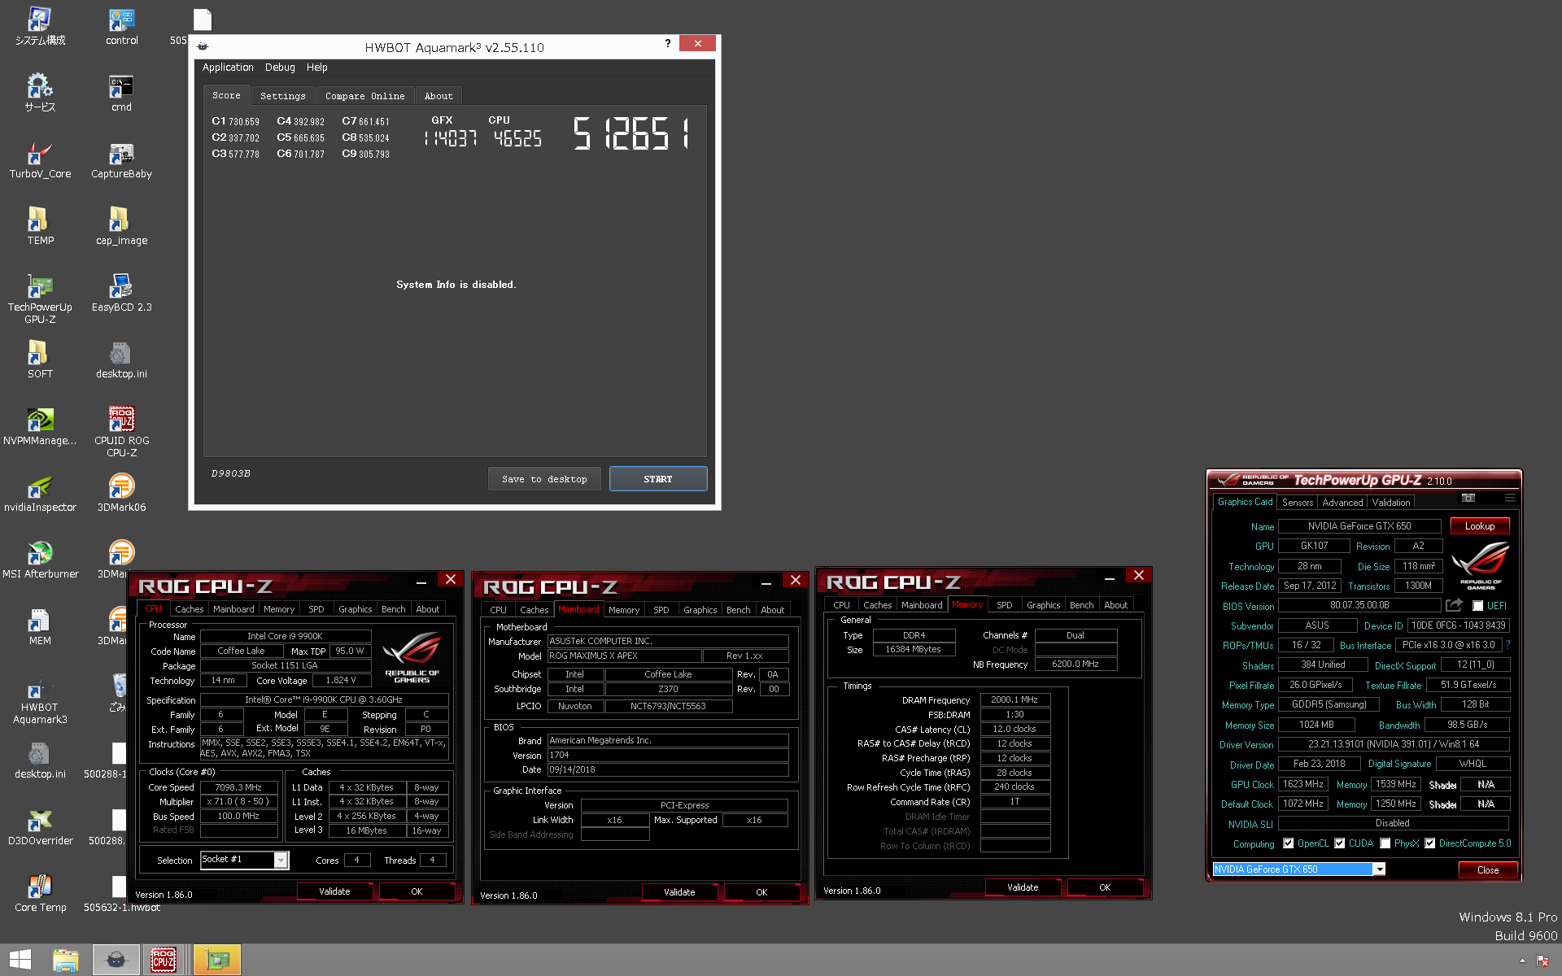
Task: Click OK in the Memory CPU-Z window
Action: (x=1105, y=887)
